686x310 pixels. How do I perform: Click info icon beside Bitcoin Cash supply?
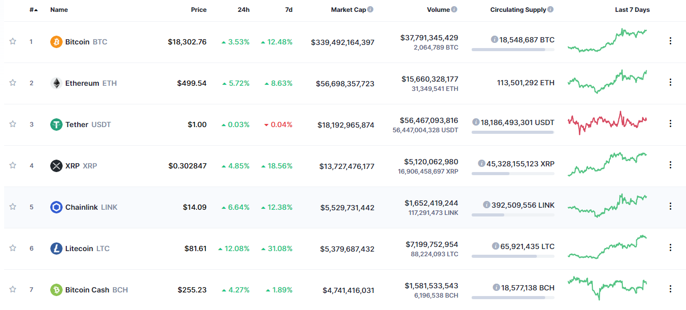click(x=497, y=287)
